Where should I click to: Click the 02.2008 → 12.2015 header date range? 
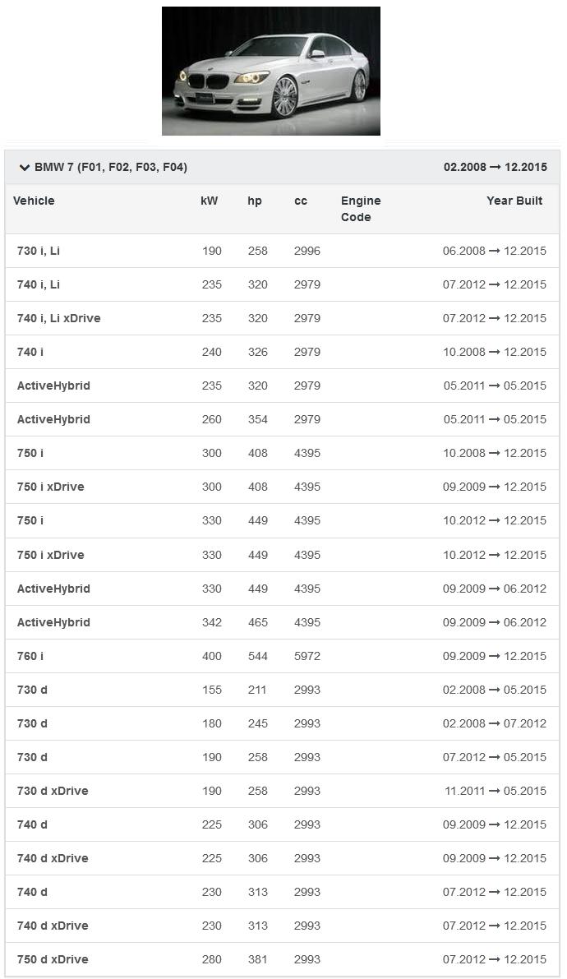pos(495,168)
